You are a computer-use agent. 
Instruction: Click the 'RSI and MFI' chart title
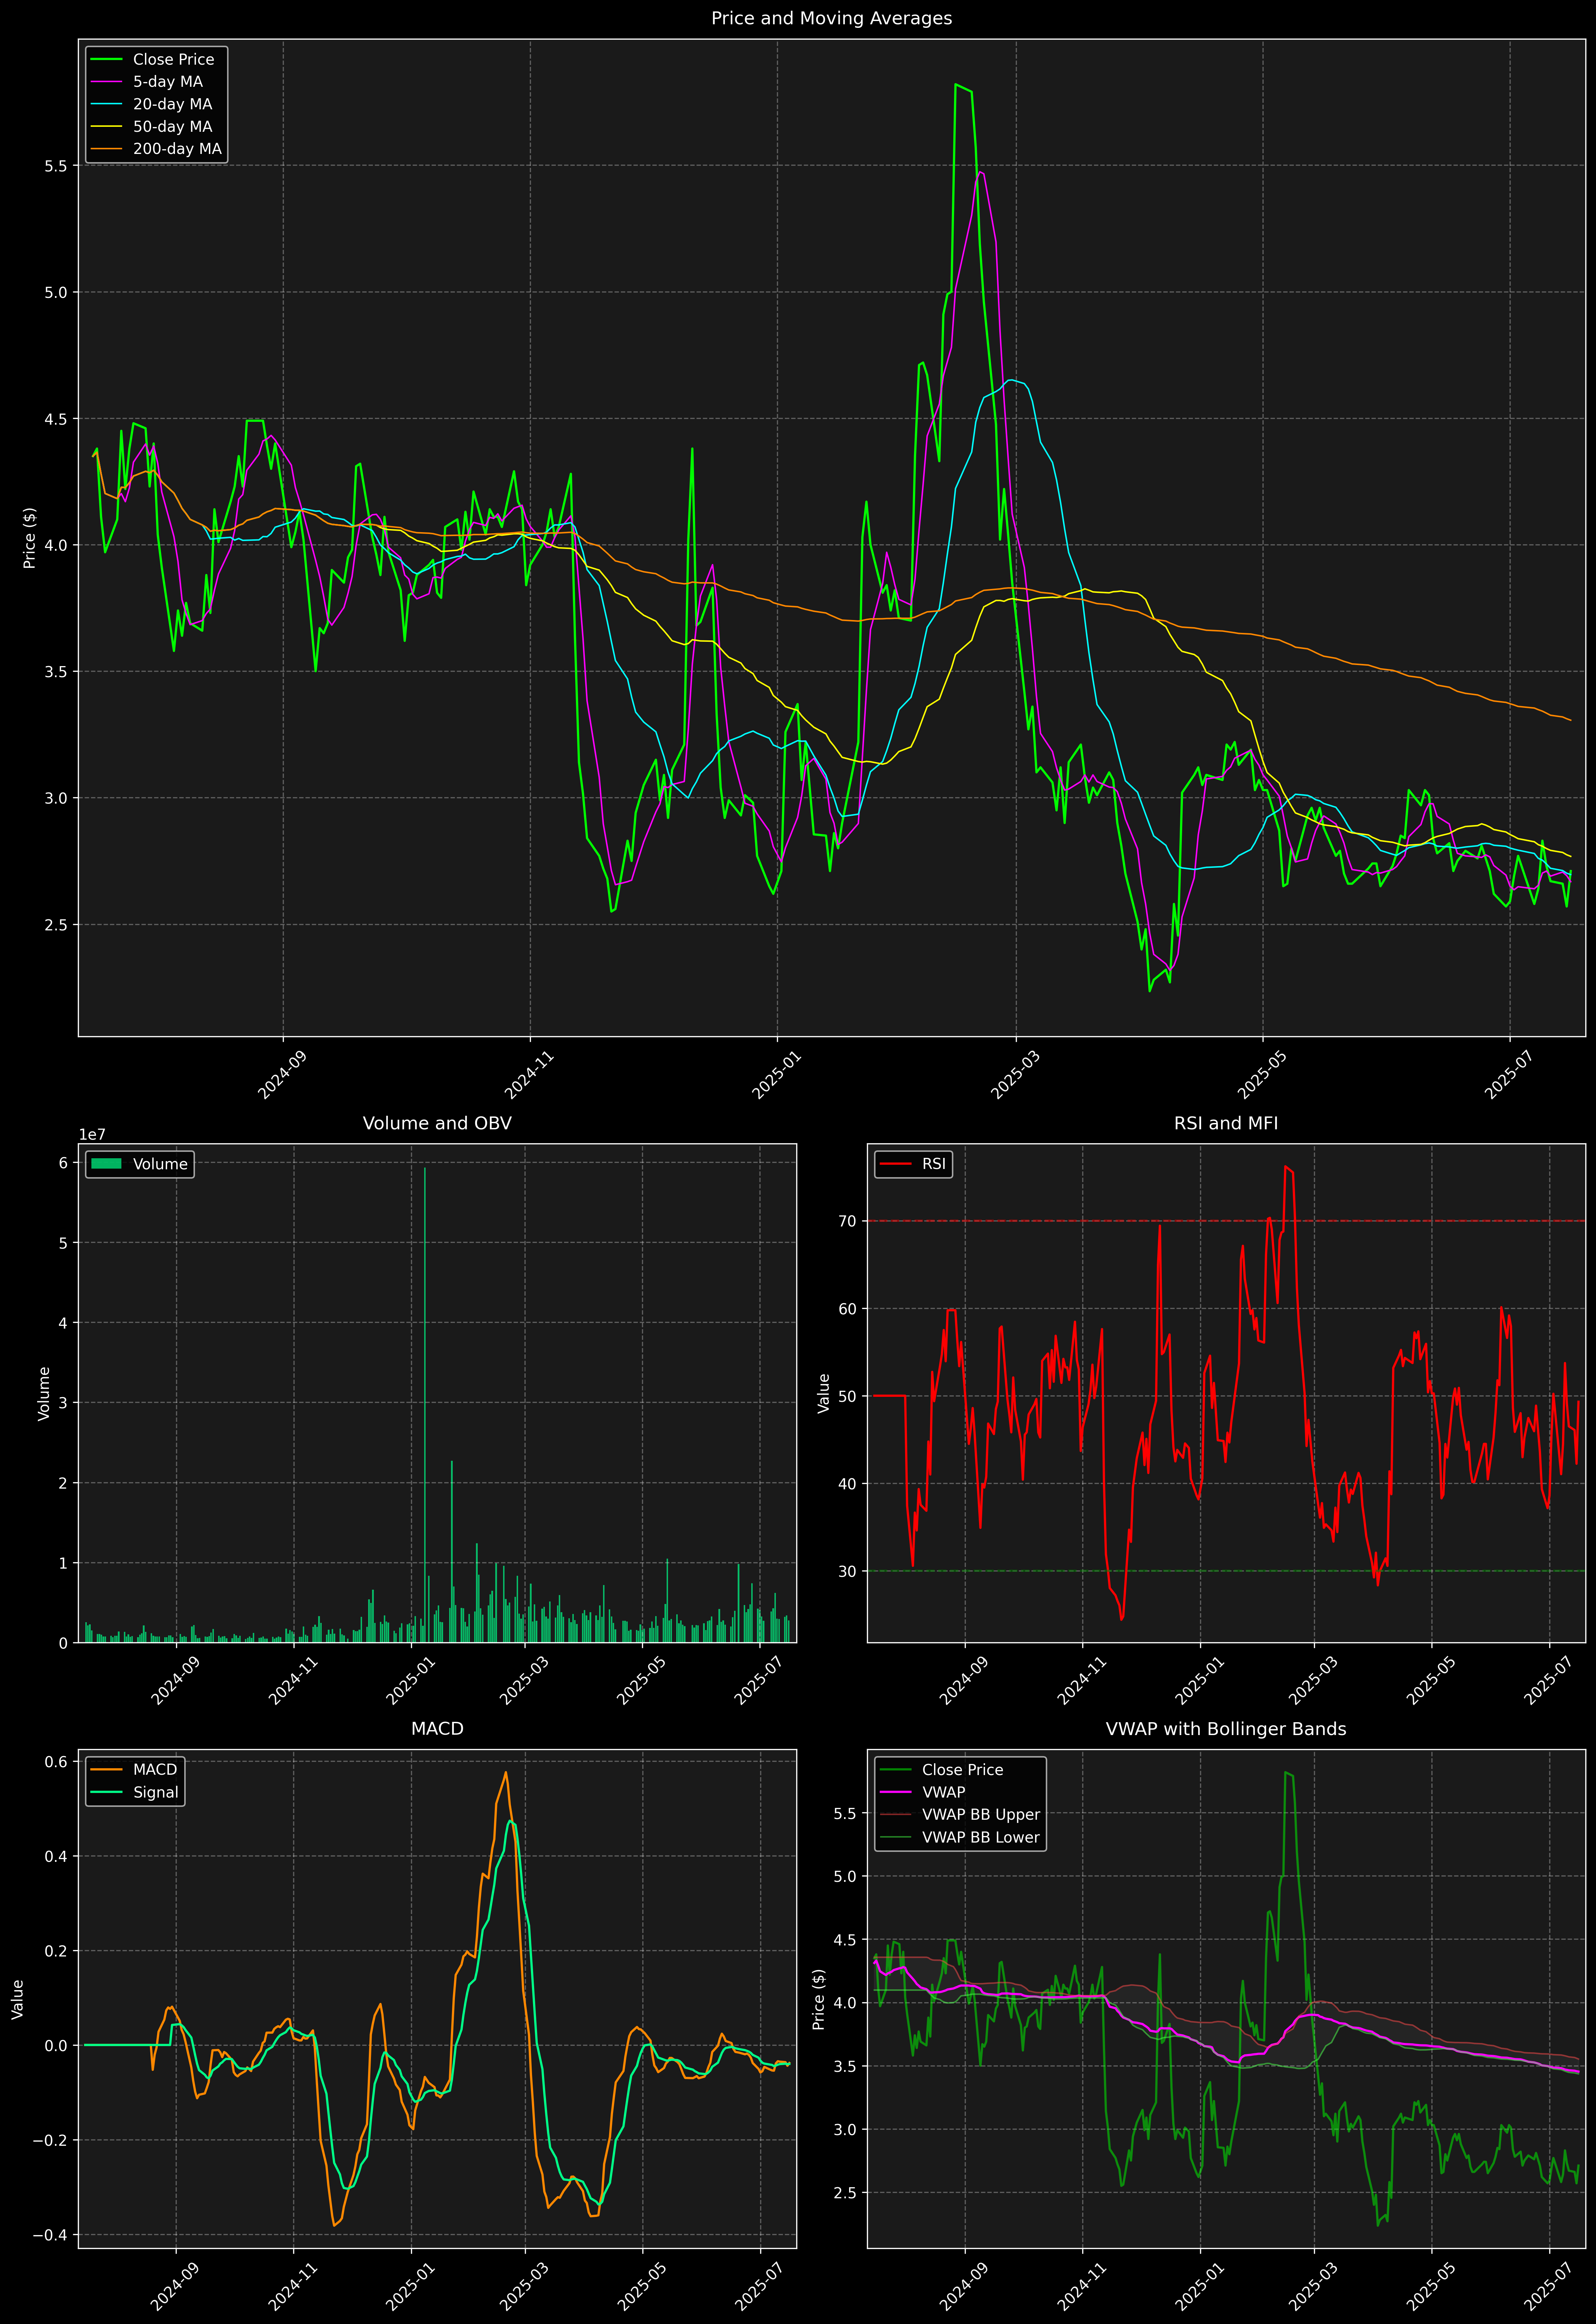click(x=1226, y=1123)
